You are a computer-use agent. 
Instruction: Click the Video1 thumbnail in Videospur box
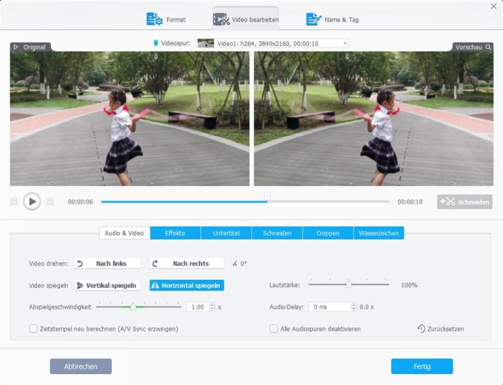(206, 43)
